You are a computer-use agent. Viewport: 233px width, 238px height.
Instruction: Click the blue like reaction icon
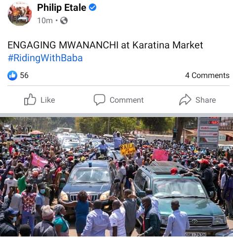(12, 76)
